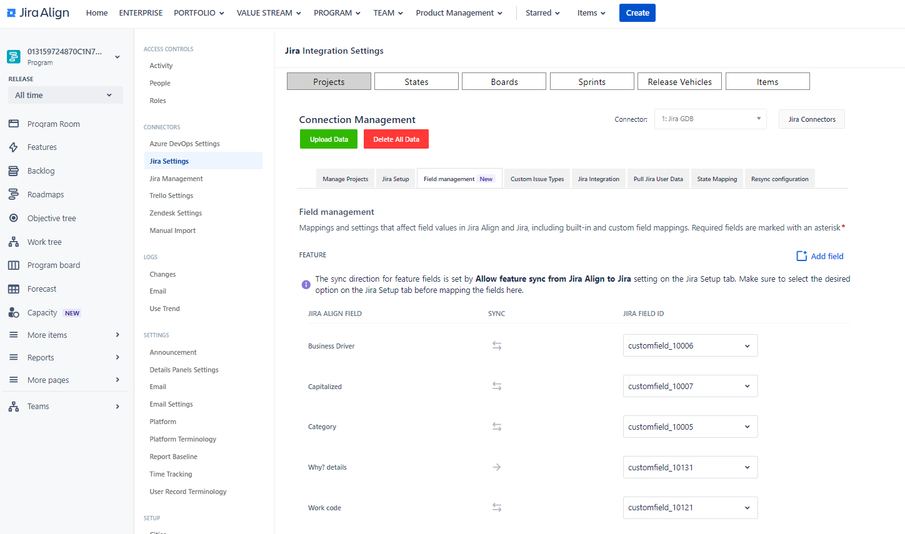Expand the Reports submenu arrow
The image size is (905, 534).
coord(117,357)
